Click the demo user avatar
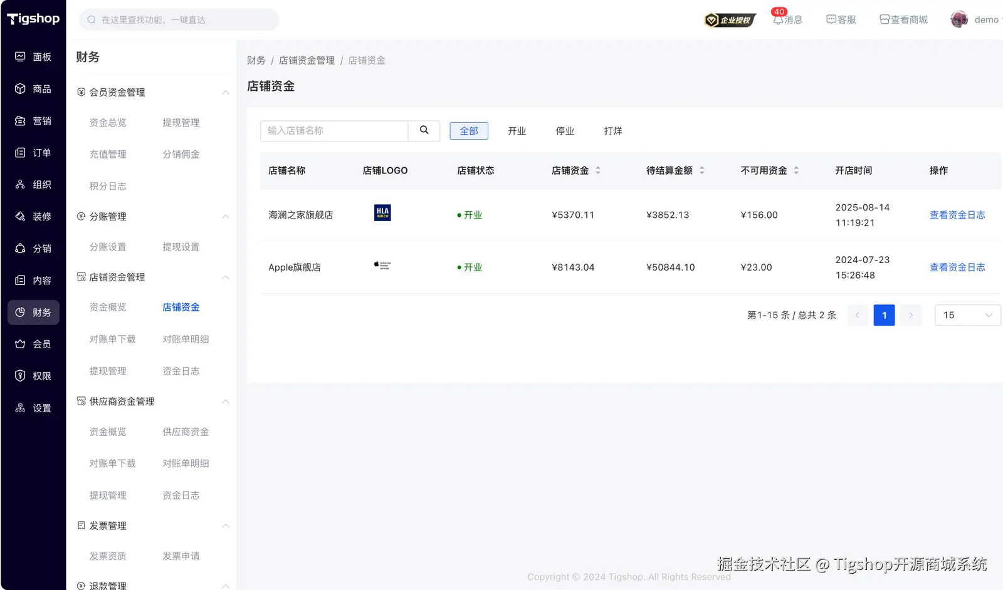Image resolution: width=1003 pixels, height=590 pixels. (959, 19)
